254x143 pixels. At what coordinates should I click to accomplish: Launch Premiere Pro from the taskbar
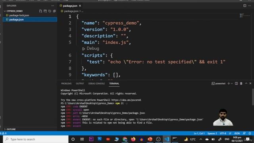[91, 139]
